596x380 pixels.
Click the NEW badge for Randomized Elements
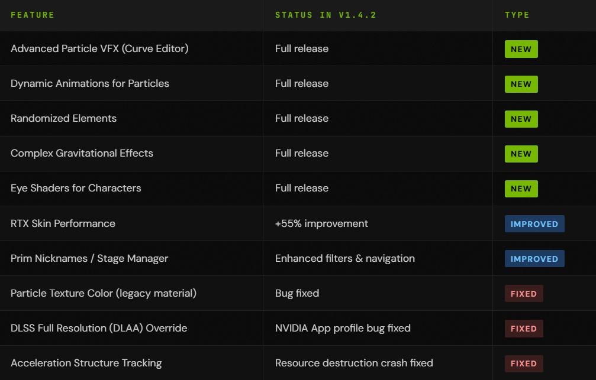click(x=521, y=118)
